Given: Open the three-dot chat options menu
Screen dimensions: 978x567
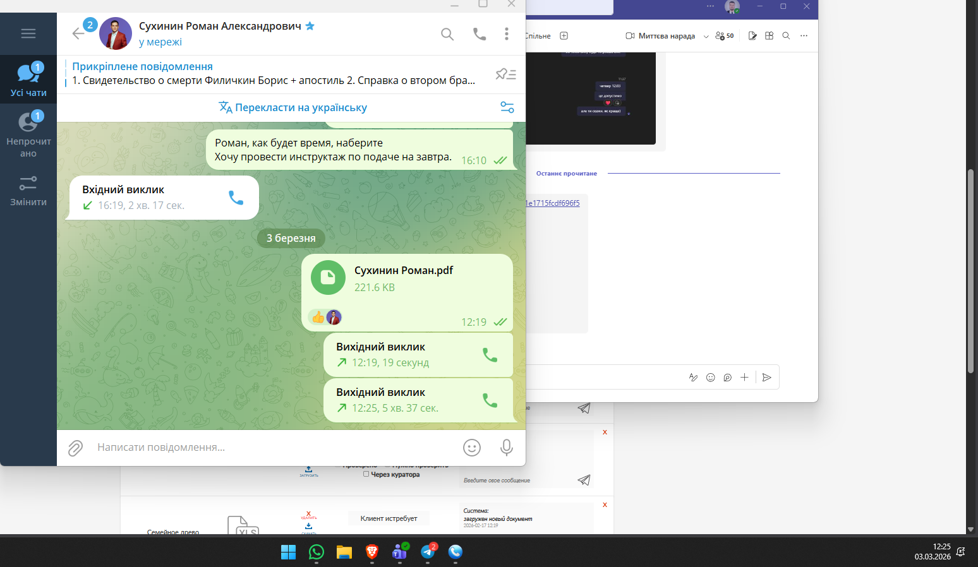Looking at the screenshot, I should click(507, 34).
